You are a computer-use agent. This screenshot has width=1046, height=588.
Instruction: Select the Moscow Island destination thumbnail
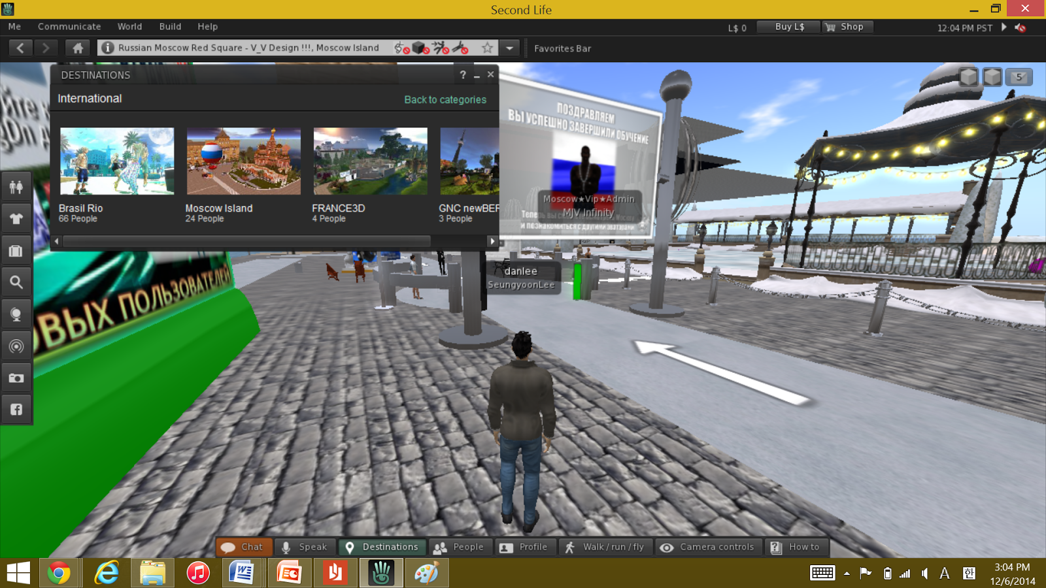[x=244, y=161]
